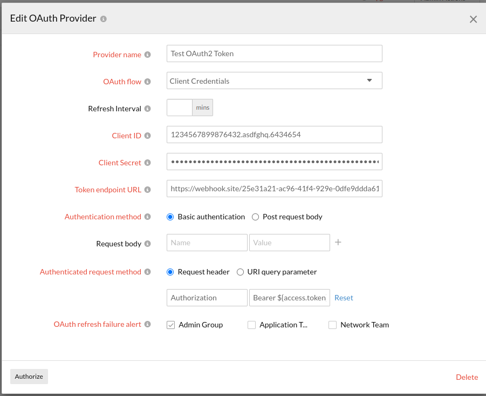486x396 pixels.
Task: Click info icon in Edit OAuth Provider title
Action: [x=104, y=19]
